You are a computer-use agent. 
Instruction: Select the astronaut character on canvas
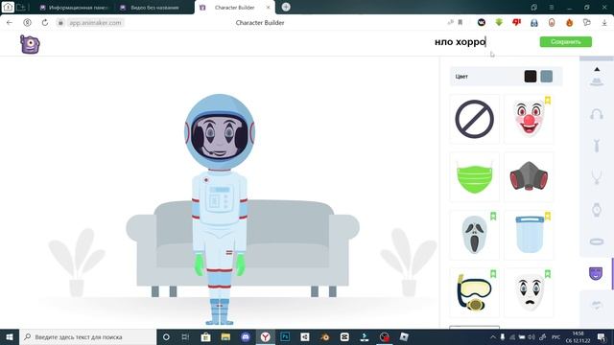point(220,209)
